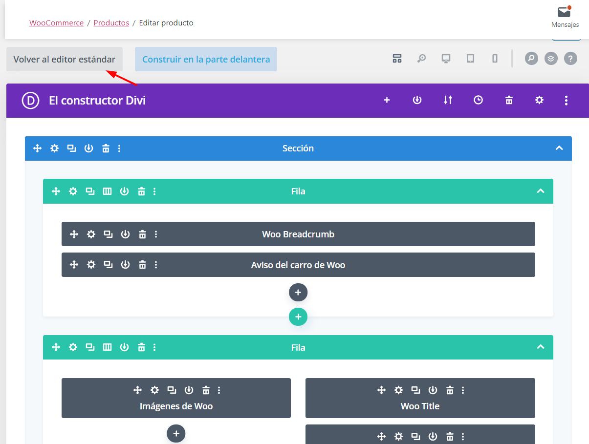Add new row with green plus button
This screenshot has height=444, width=589.
tap(298, 317)
